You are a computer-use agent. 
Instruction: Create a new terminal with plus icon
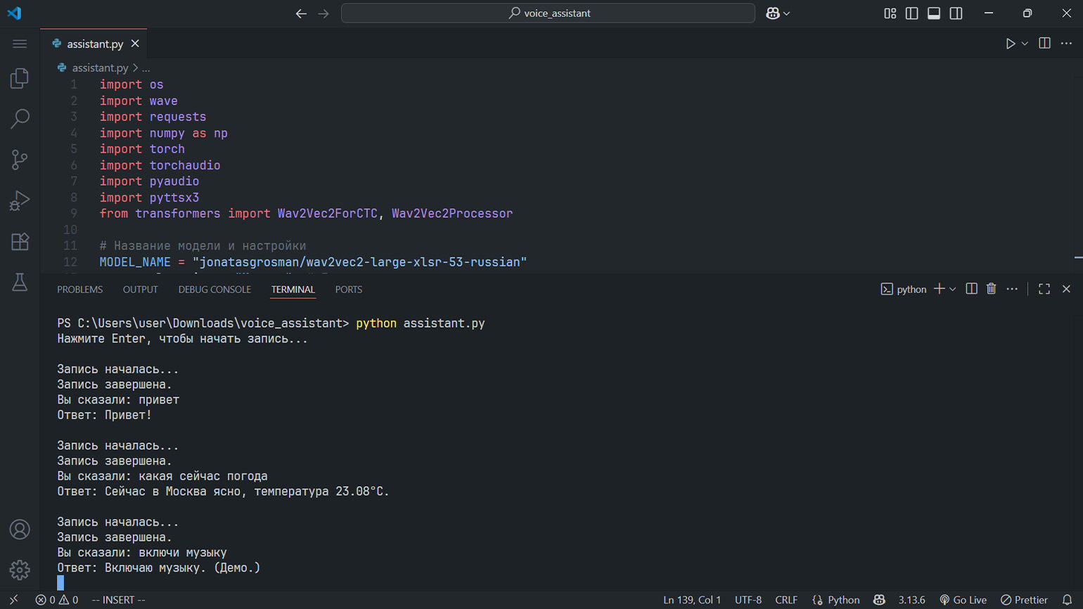pyautogui.click(x=939, y=289)
